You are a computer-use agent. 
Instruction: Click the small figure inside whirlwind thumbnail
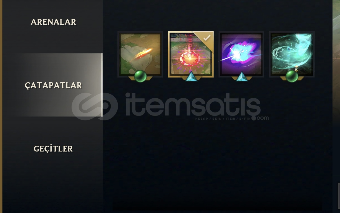coord(296,68)
